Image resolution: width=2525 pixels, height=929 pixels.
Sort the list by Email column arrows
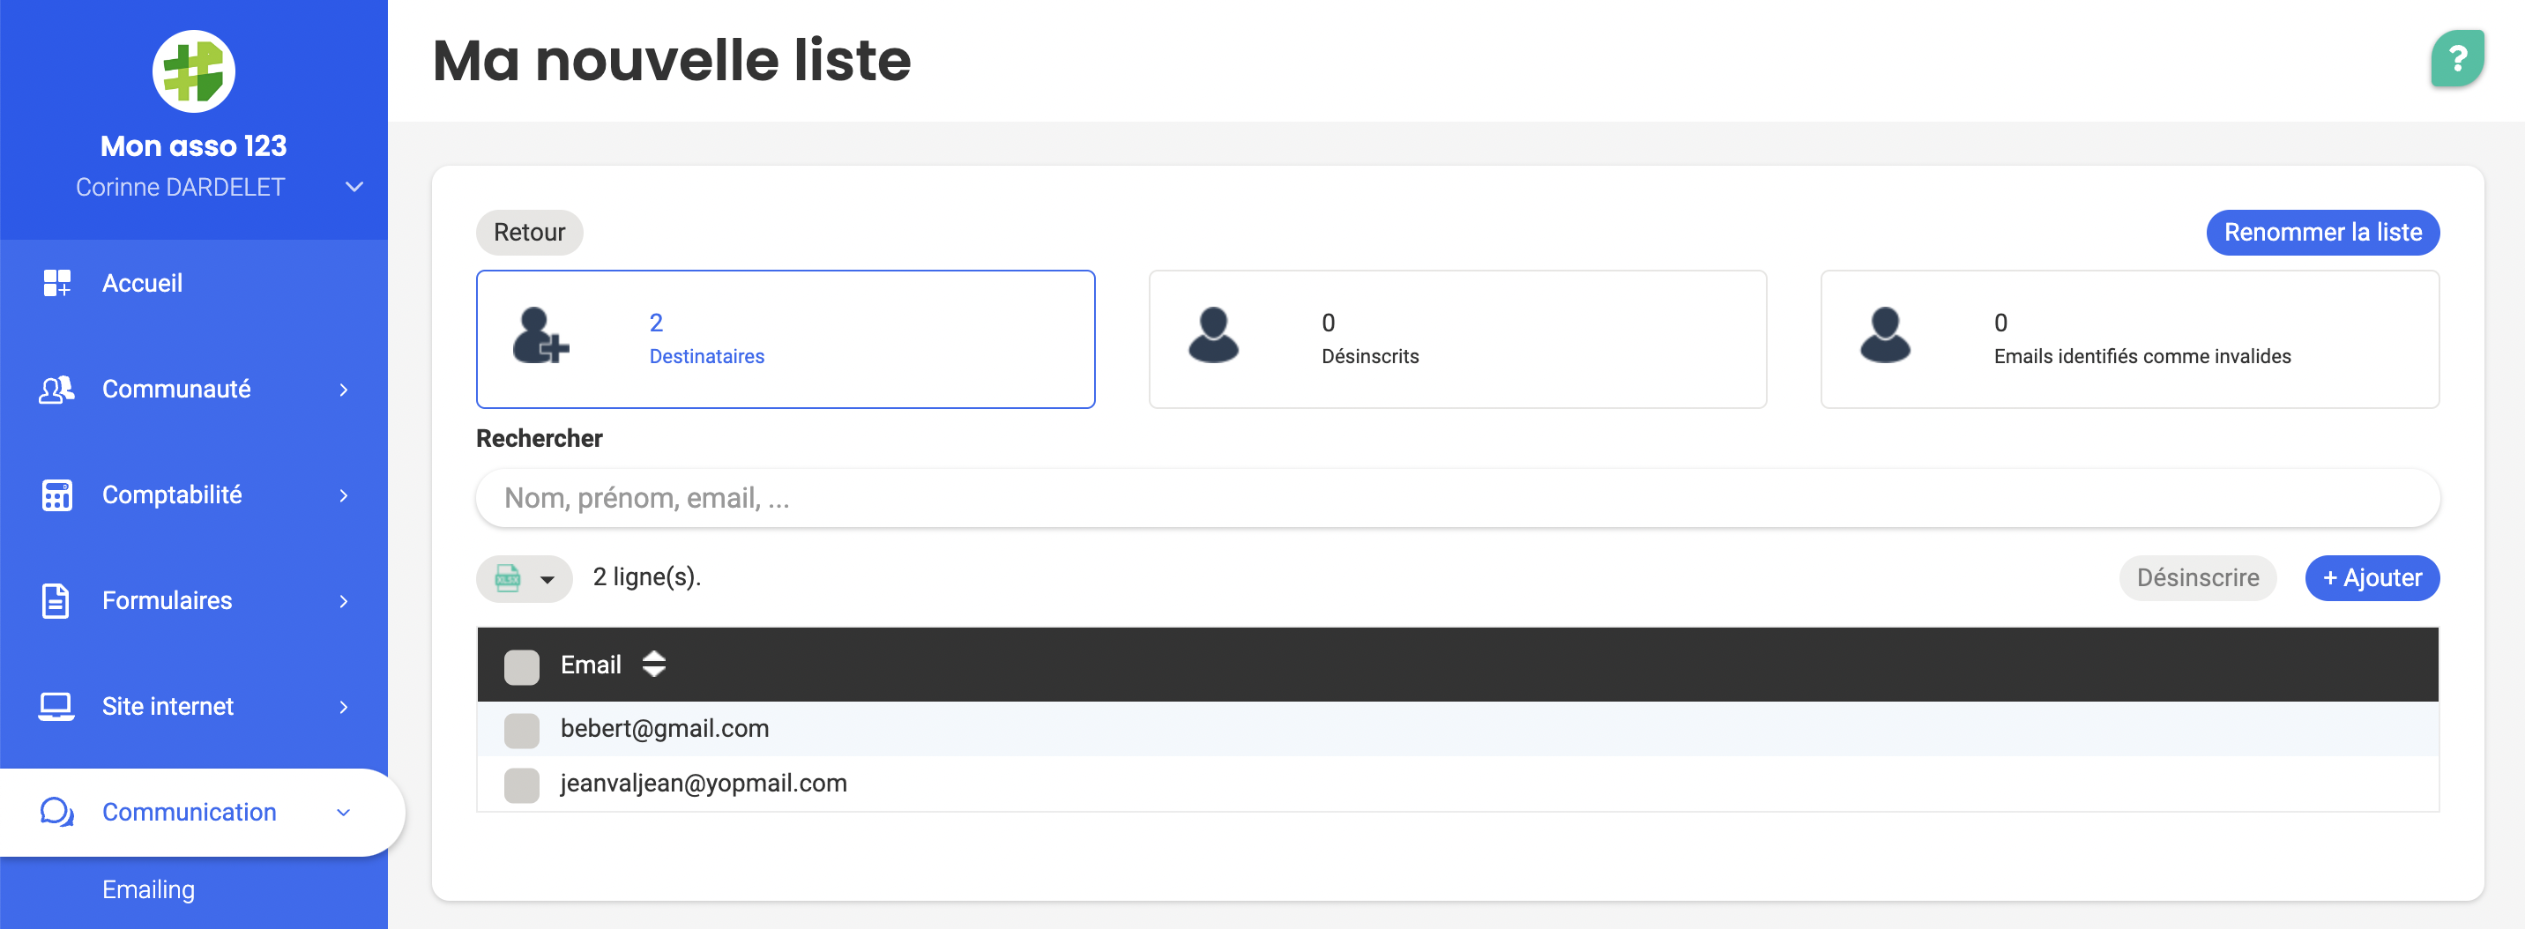point(654,665)
